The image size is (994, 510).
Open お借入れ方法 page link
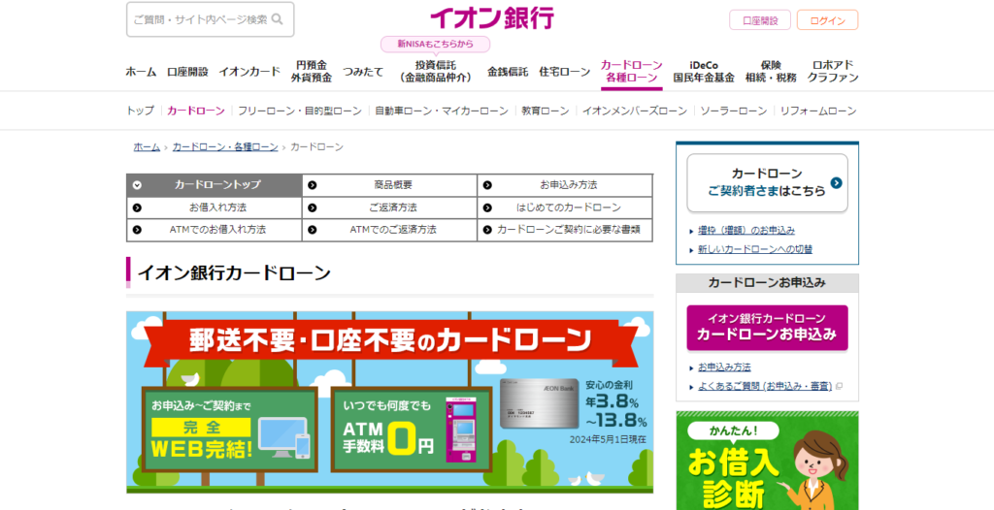pos(215,207)
